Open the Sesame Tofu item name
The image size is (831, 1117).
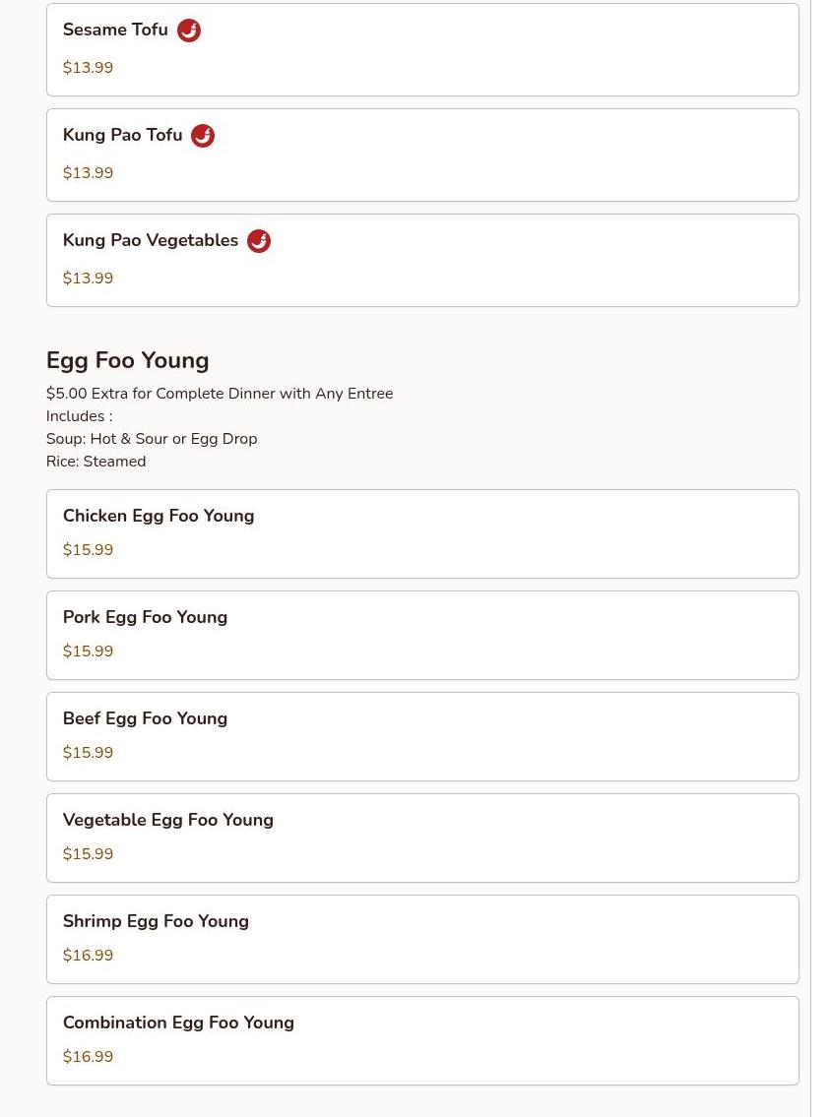pyautogui.click(x=115, y=31)
